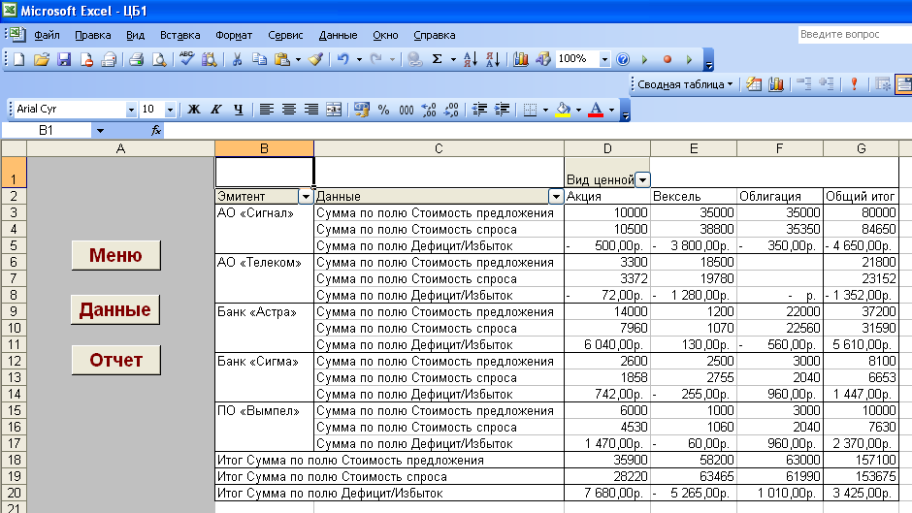Open the Файл menu
This screenshot has width=912, height=513.
click(47, 35)
